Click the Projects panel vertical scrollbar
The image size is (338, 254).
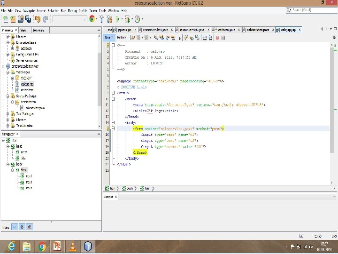coord(99,79)
